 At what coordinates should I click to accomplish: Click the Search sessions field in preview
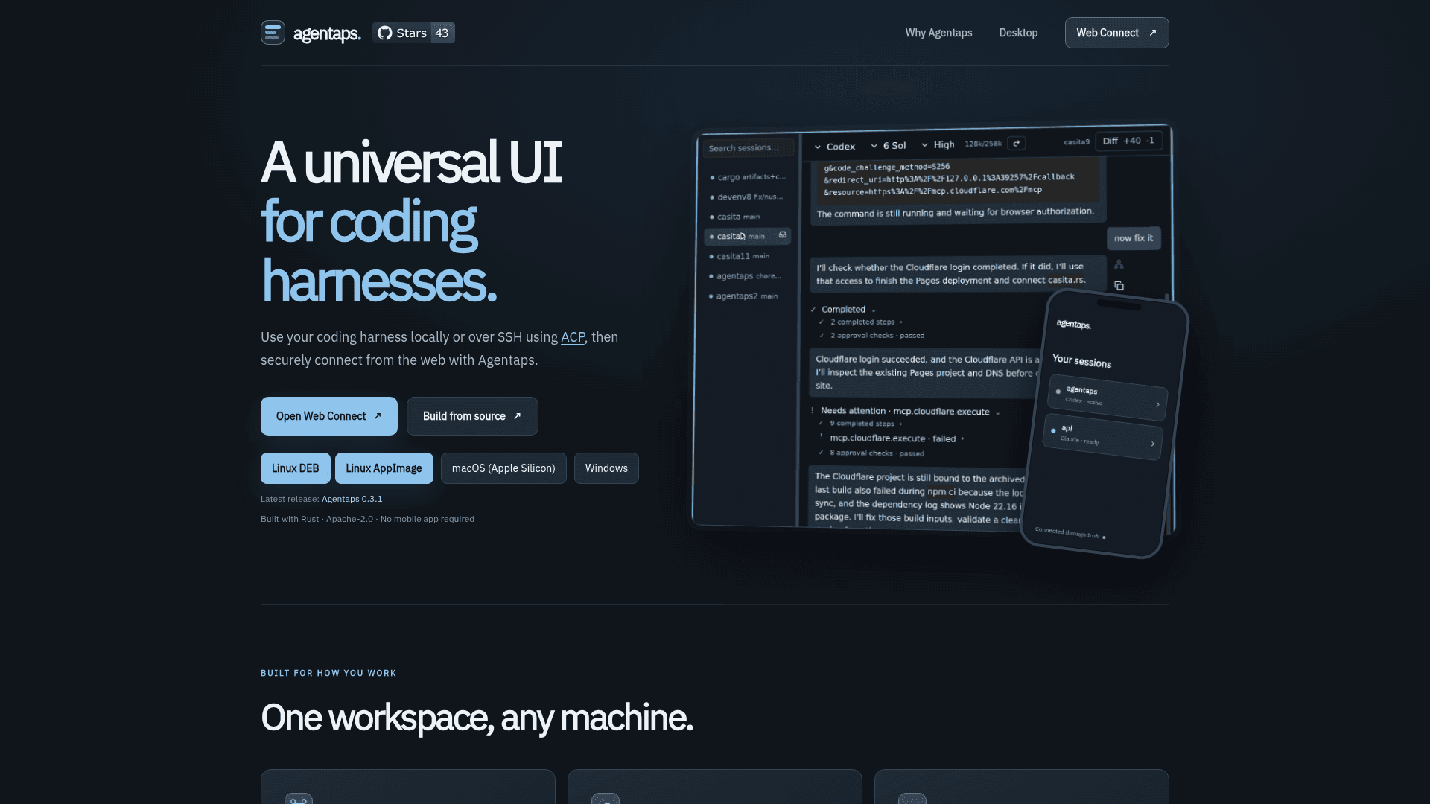748,148
